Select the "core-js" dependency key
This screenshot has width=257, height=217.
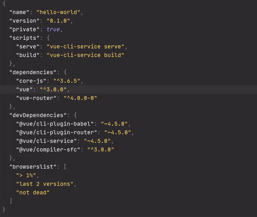(x=31, y=81)
